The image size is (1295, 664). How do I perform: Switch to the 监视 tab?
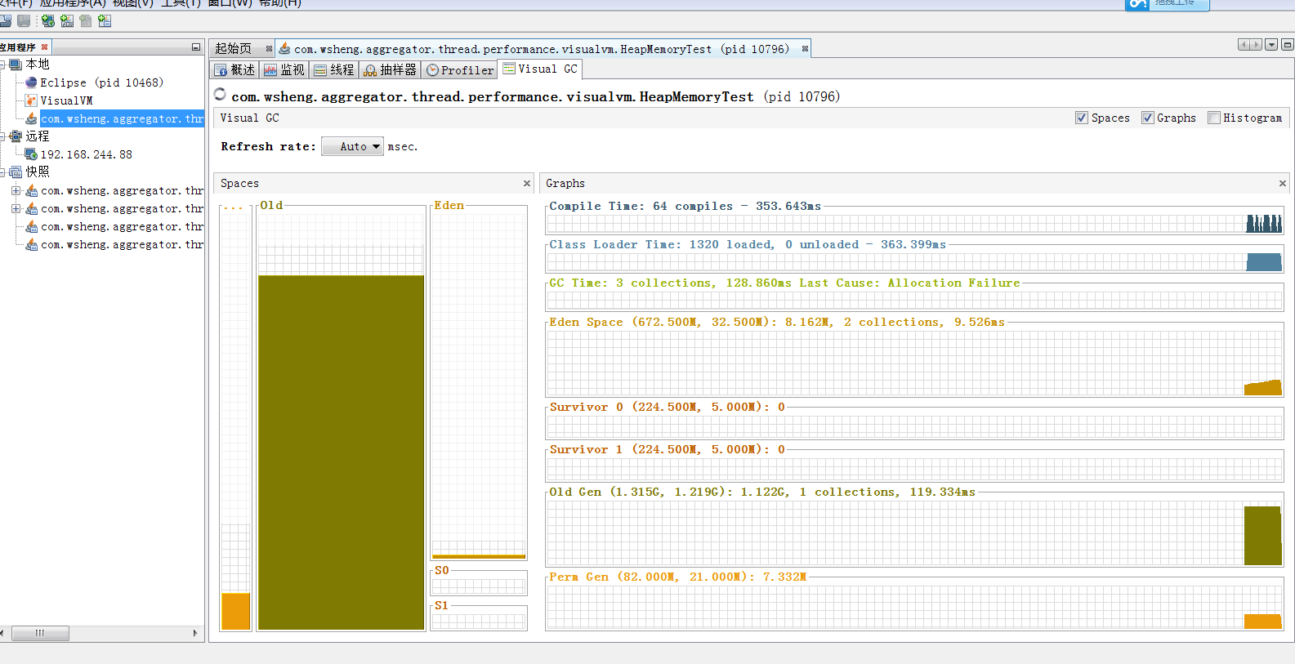[284, 70]
